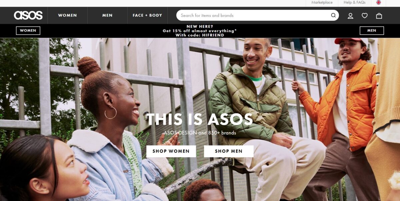View saved items via heart icon
The width and height of the screenshot is (400, 201).
(x=365, y=16)
